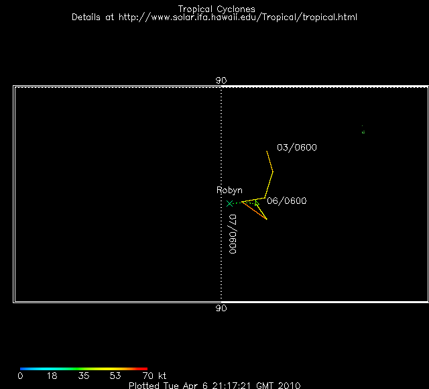Click the '06/0600' track timestamp label
Screen dimensions: 429x389
click(x=287, y=201)
